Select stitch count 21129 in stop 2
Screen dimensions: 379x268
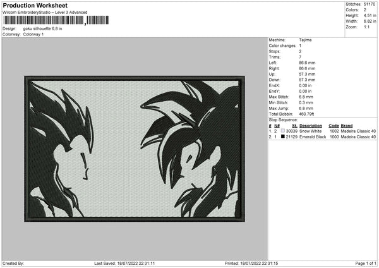(x=292, y=137)
